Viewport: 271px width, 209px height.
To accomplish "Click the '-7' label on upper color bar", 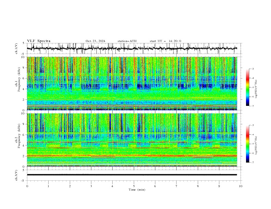I will [x=253, y=106].
